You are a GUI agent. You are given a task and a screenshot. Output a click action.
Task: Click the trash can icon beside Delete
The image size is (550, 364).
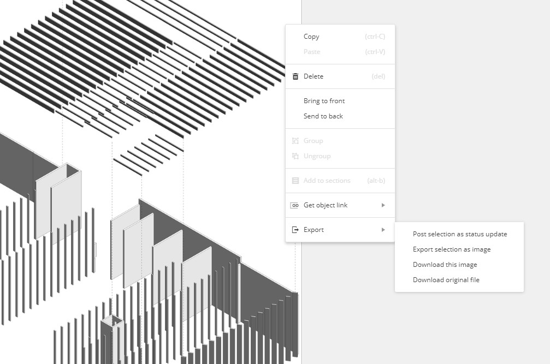pyautogui.click(x=295, y=76)
